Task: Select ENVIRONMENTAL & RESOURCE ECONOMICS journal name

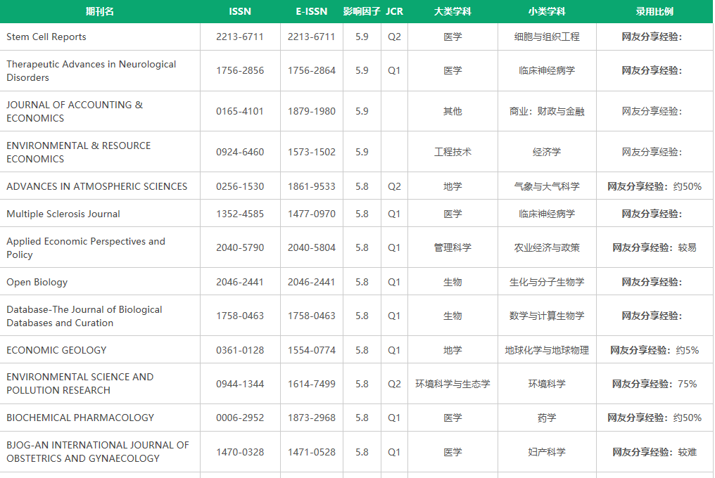Action: [x=78, y=152]
